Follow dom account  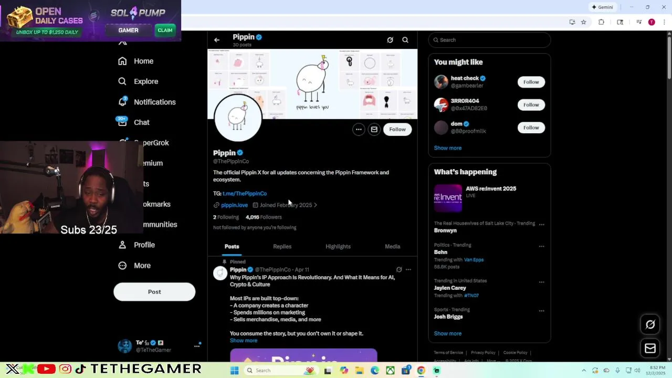[x=531, y=128]
